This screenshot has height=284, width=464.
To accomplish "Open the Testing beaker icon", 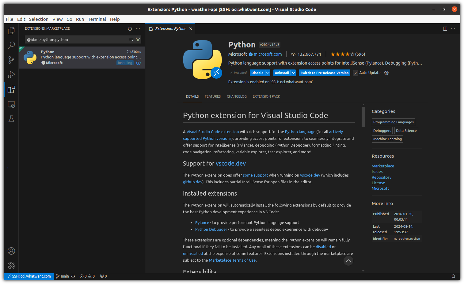I will click(11, 119).
